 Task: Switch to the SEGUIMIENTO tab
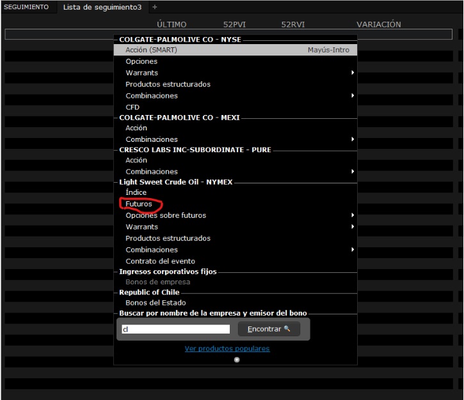26,7
